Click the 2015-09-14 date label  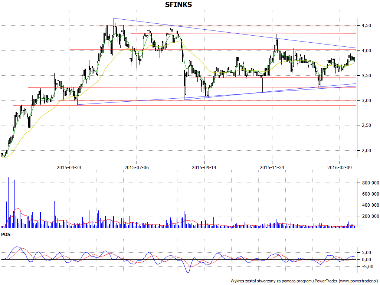click(x=204, y=167)
